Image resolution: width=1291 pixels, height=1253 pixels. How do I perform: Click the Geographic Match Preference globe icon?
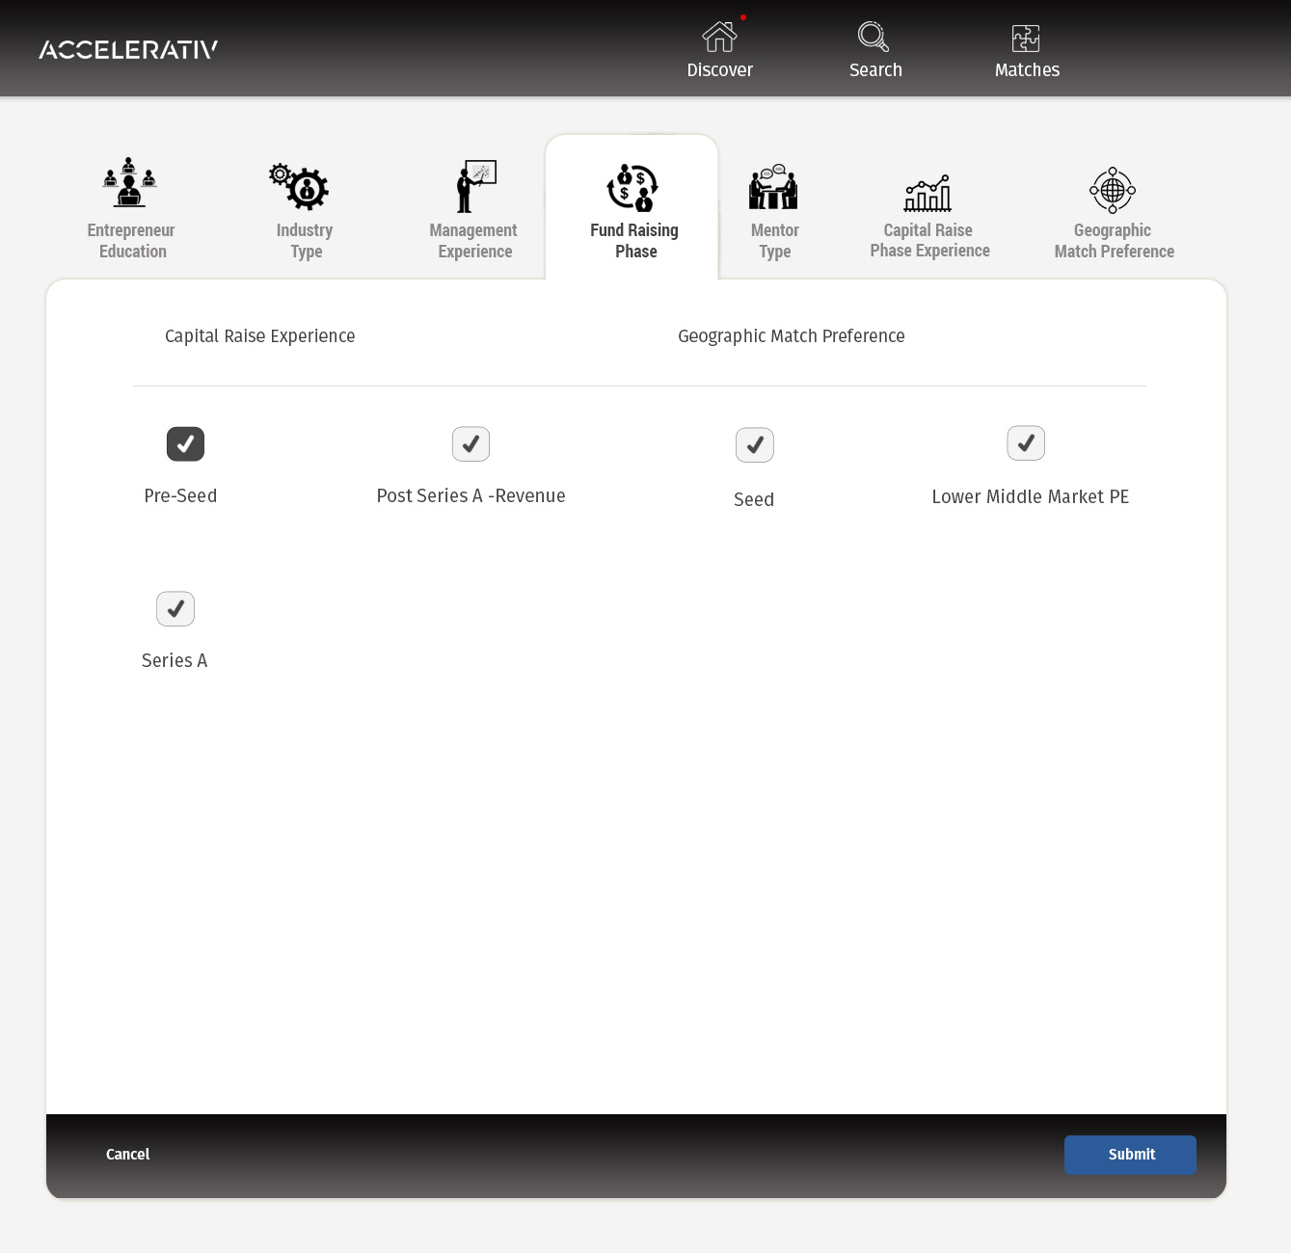coord(1112,190)
